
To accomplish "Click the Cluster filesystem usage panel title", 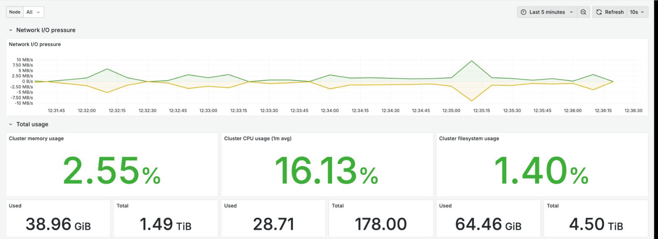I will click(469, 139).
